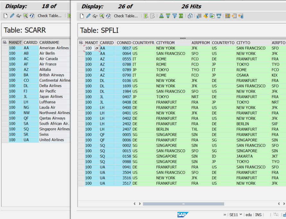The height and width of the screenshot is (219, 286).
Task: Click OSAKA cell in CITYTO column
Action: [x=253, y=75]
